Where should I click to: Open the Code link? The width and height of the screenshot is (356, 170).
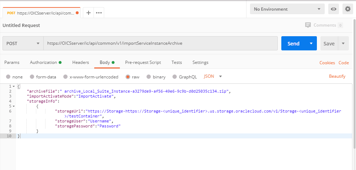click(344, 63)
